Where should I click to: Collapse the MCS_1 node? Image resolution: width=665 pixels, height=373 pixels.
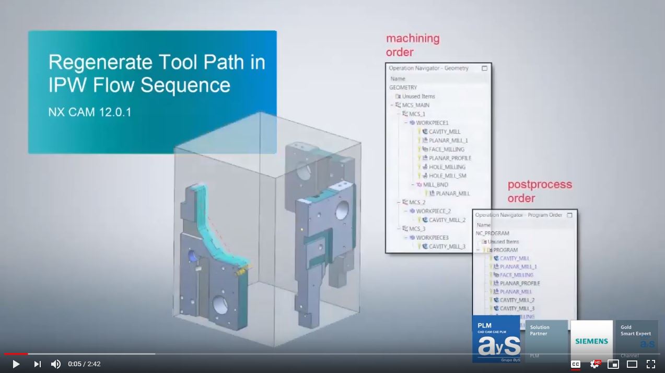click(399, 114)
